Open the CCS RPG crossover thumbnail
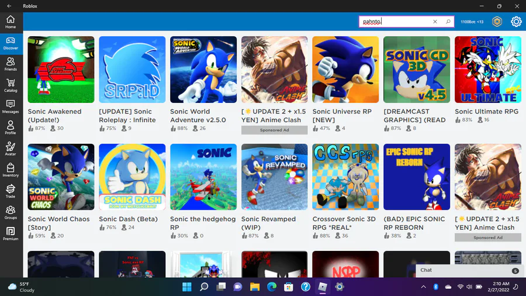The height and width of the screenshot is (296, 526). pyautogui.click(x=345, y=177)
